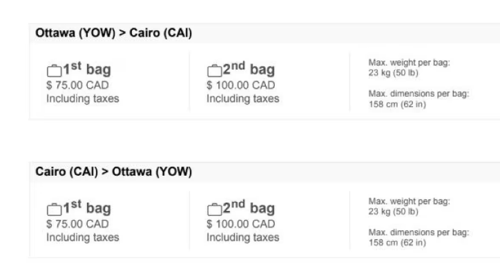500x266 pixels.
Task: Choose the 1st bag label on Cairo to Ottawa
Action: (87, 208)
